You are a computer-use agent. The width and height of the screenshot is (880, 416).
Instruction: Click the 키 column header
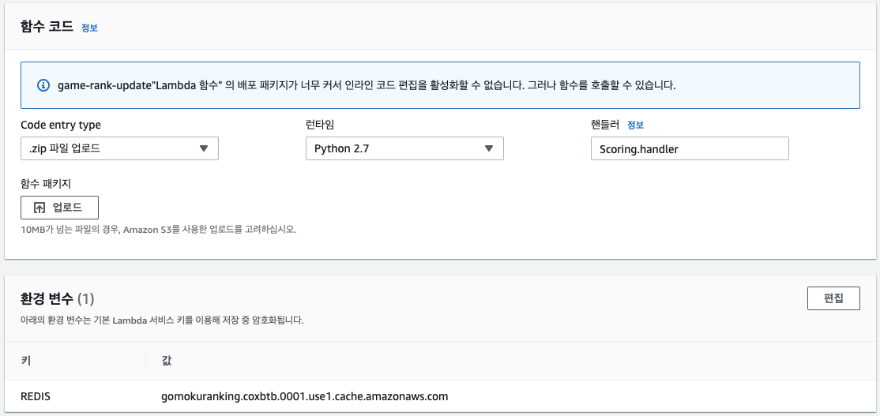[26, 361]
